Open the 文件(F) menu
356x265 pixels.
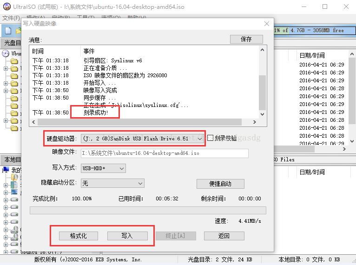[x=10, y=18]
